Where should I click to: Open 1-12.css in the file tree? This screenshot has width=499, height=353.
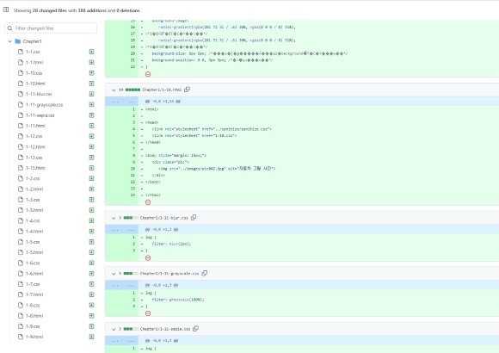click(34, 136)
